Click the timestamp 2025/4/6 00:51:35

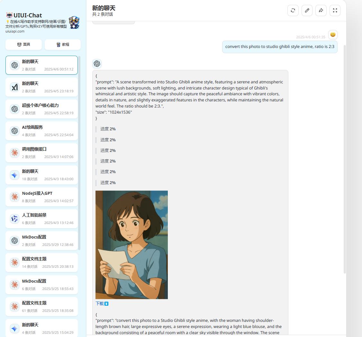(x=311, y=37)
